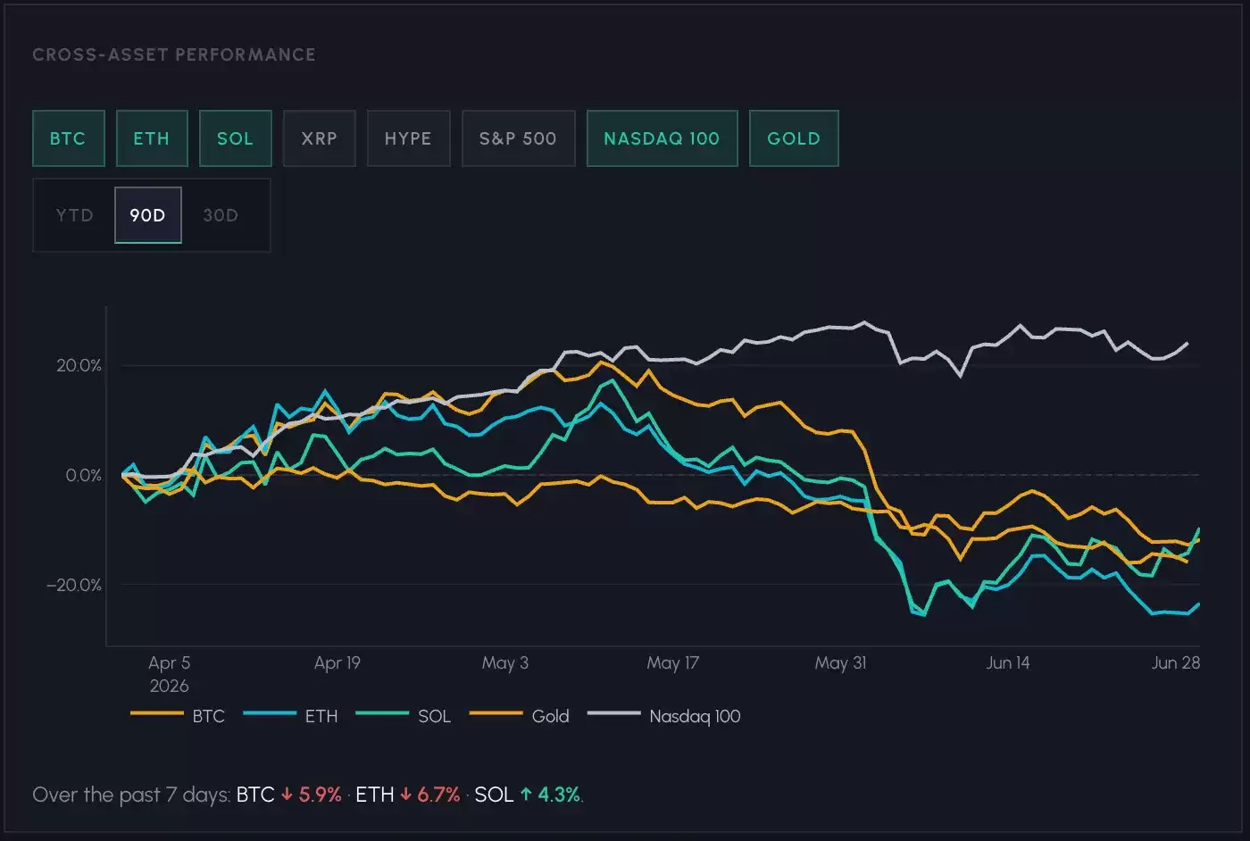Toggle the ETH asset button
This screenshot has width=1250, height=841.
tap(152, 138)
